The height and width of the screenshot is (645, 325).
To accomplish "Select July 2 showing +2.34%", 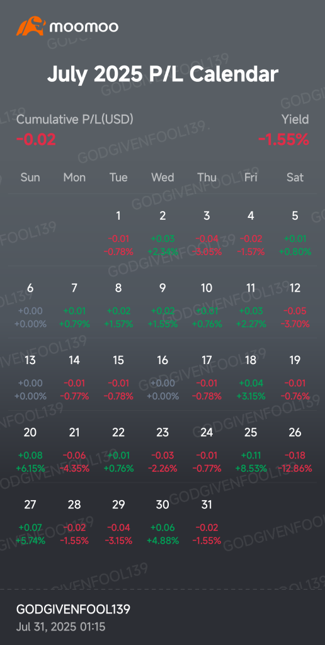I will point(162,233).
